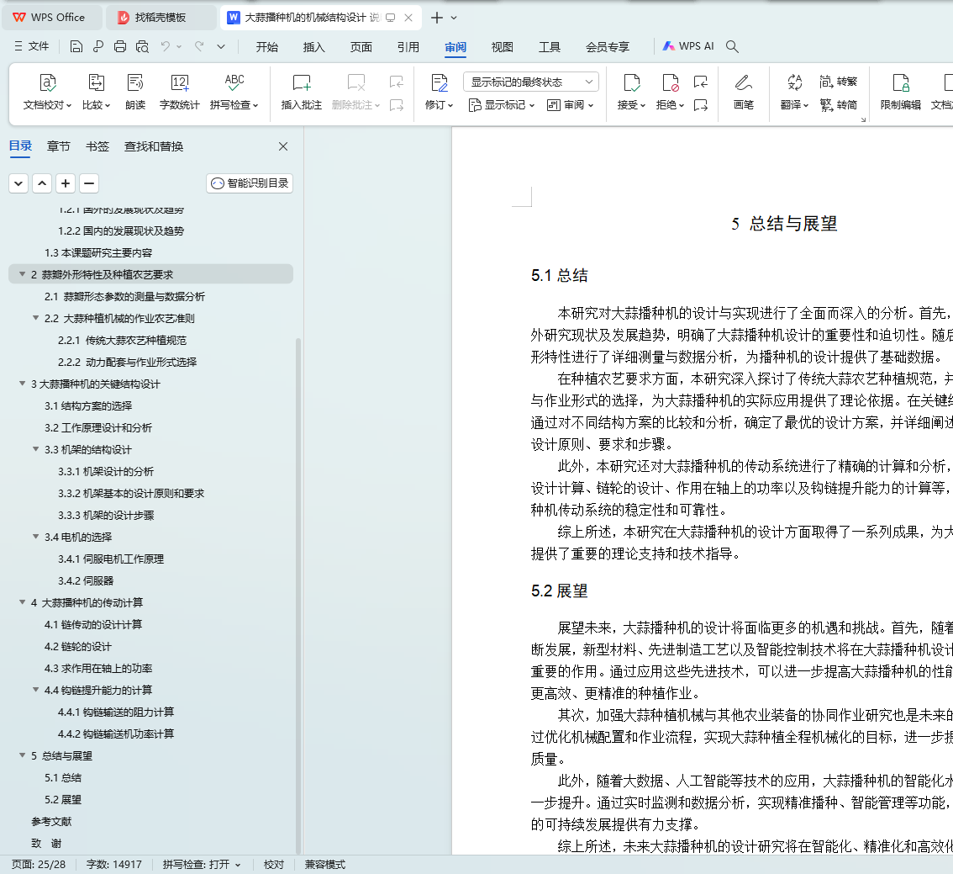Jump to 3.4.2 伺服器 in outline
The image size is (953, 874).
(x=86, y=580)
